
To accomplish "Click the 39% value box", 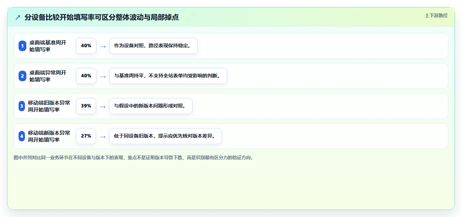I will [86, 106].
